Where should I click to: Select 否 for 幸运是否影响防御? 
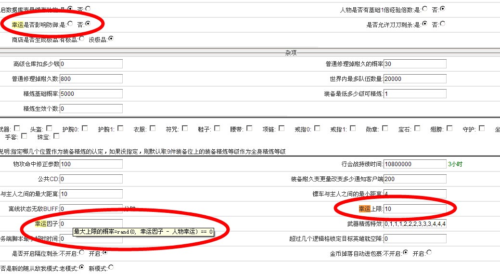(88, 24)
